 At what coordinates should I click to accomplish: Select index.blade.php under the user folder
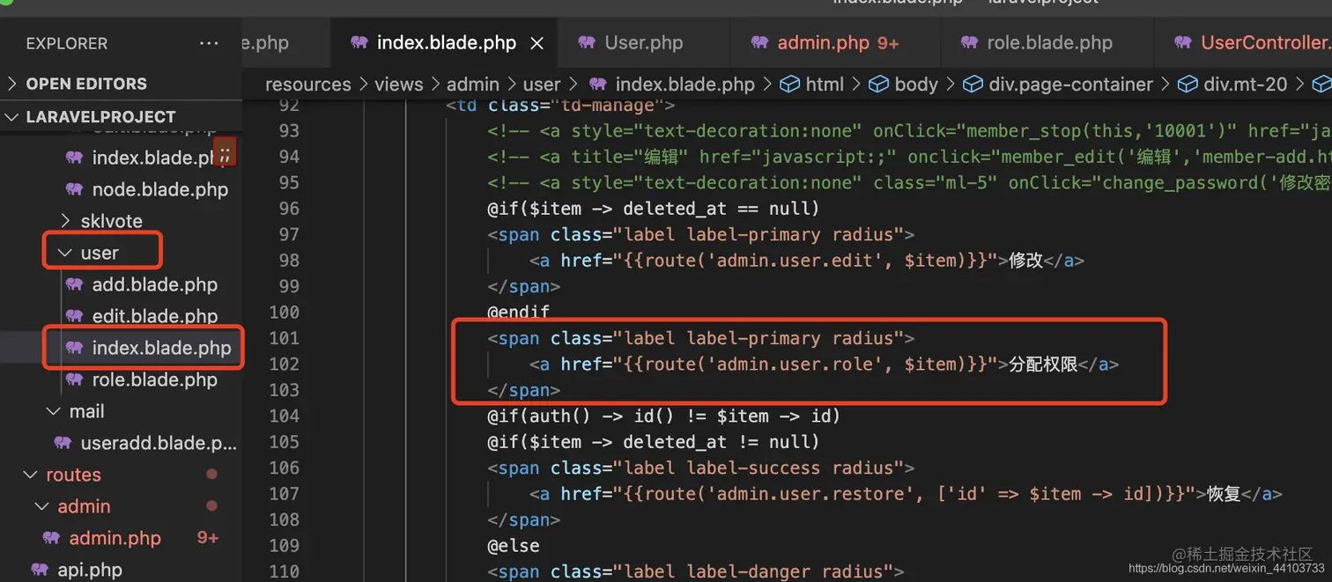coord(161,348)
